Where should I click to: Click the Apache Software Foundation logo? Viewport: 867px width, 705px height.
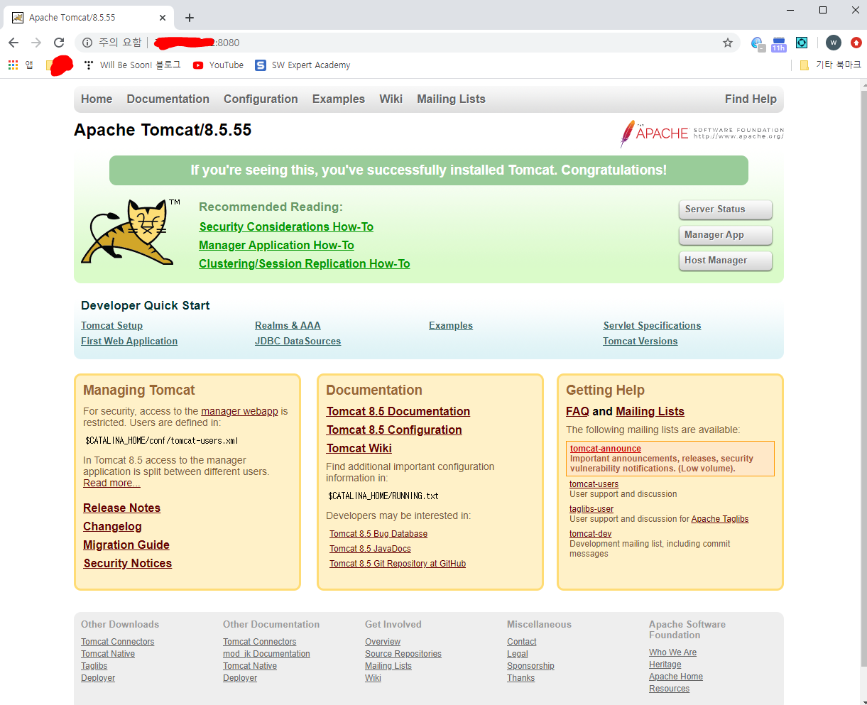click(702, 133)
